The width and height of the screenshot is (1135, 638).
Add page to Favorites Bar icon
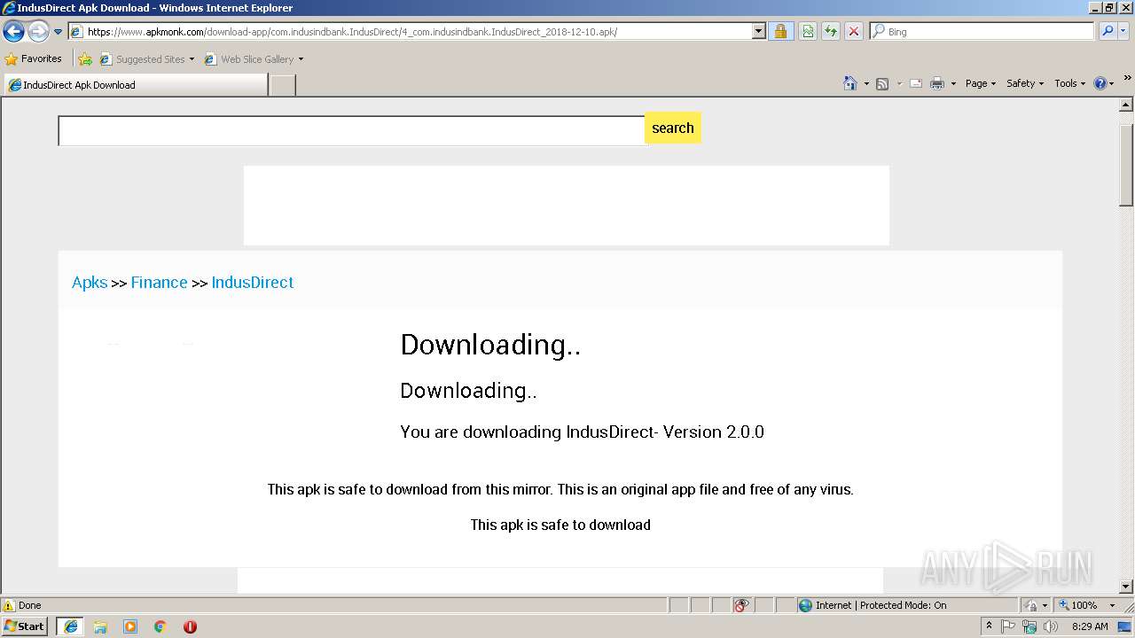[x=85, y=59]
